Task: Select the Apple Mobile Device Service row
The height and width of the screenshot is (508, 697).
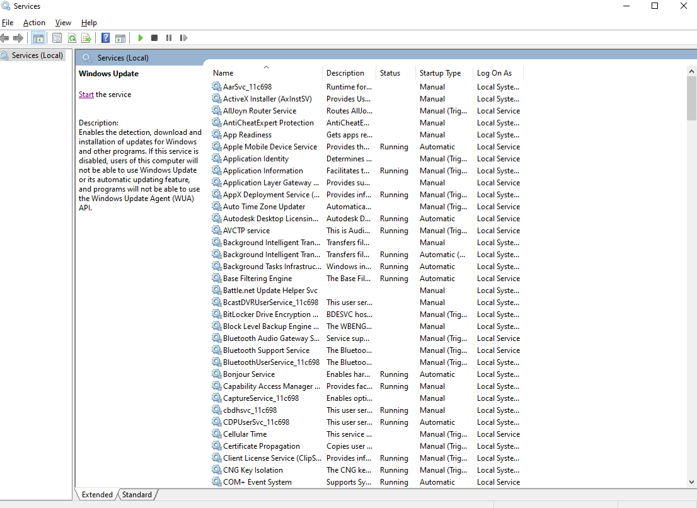Action: point(366,147)
